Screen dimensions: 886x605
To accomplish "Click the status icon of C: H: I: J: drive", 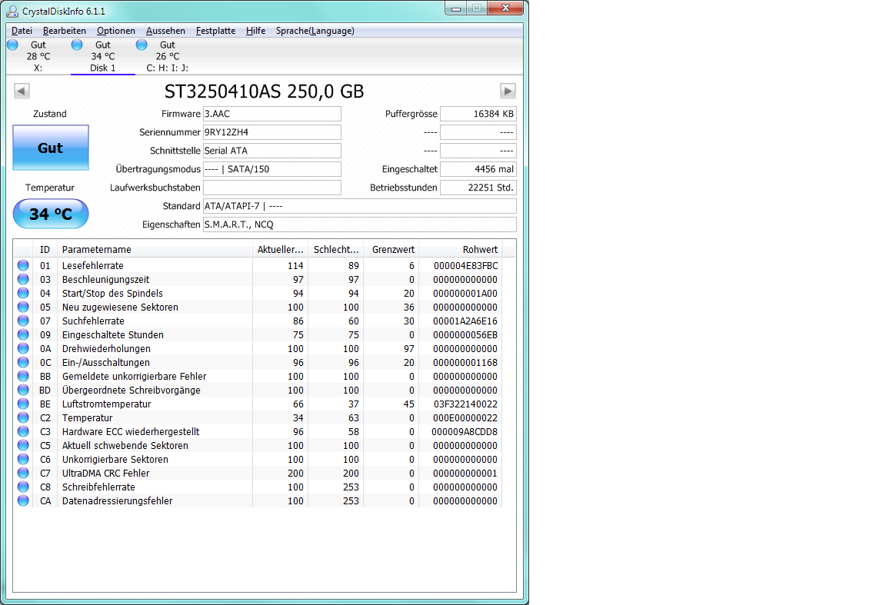I will [142, 45].
